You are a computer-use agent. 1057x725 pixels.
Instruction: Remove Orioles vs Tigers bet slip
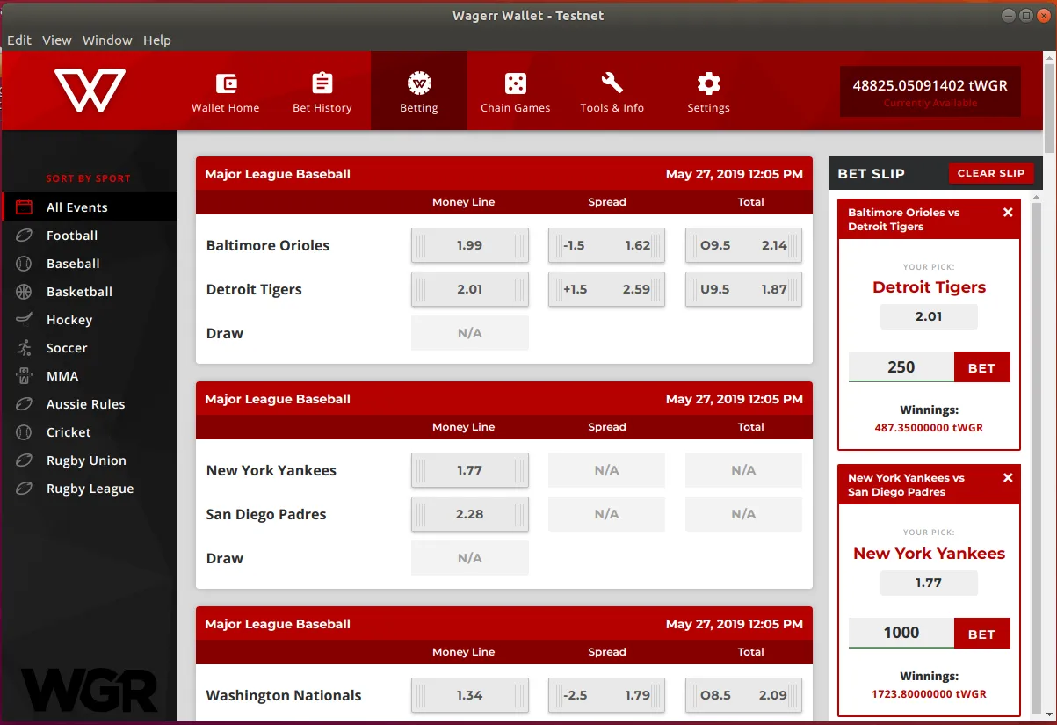(1008, 213)
